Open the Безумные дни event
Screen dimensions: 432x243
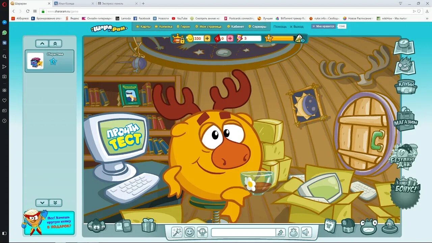pos(403,157)
